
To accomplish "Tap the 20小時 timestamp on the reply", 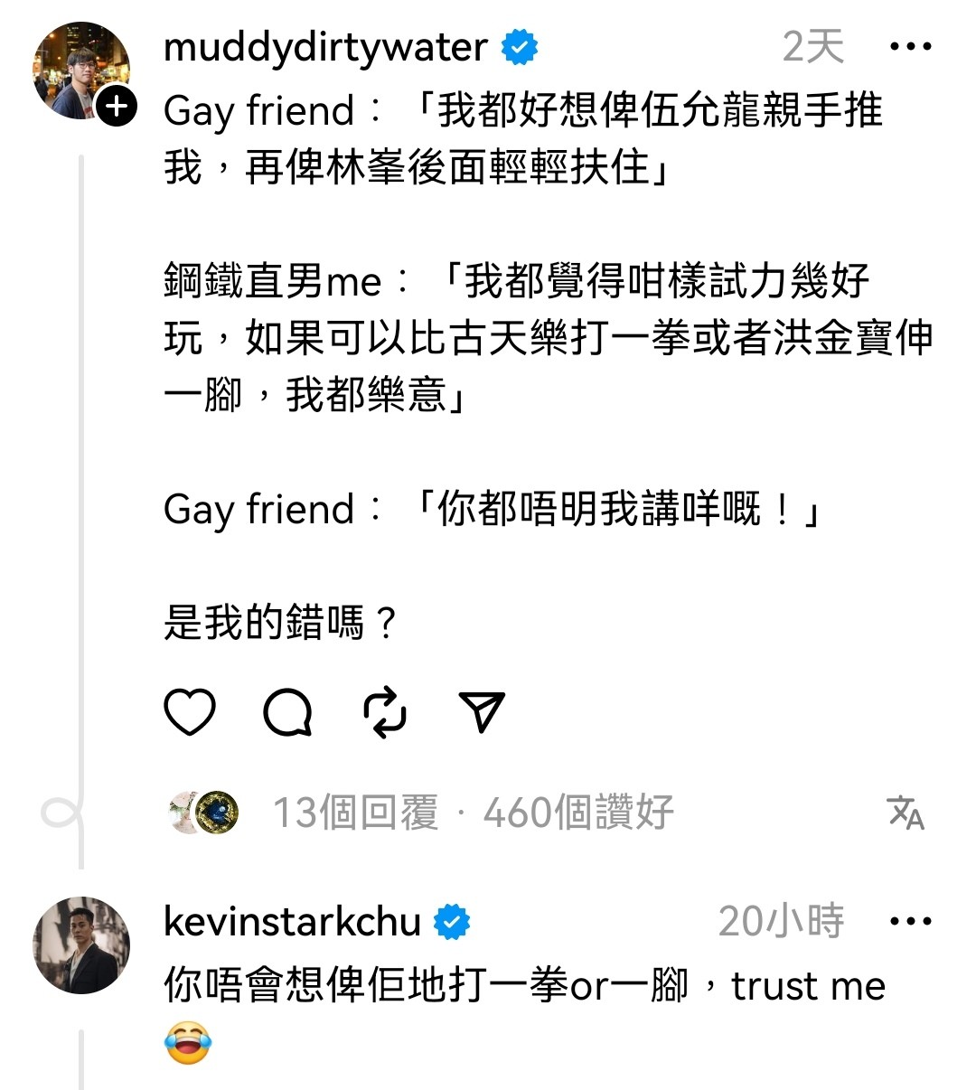I will (x=781, y=922).
